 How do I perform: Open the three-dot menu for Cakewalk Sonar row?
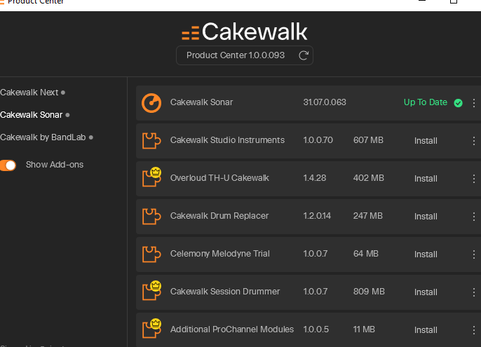point(474,103)
